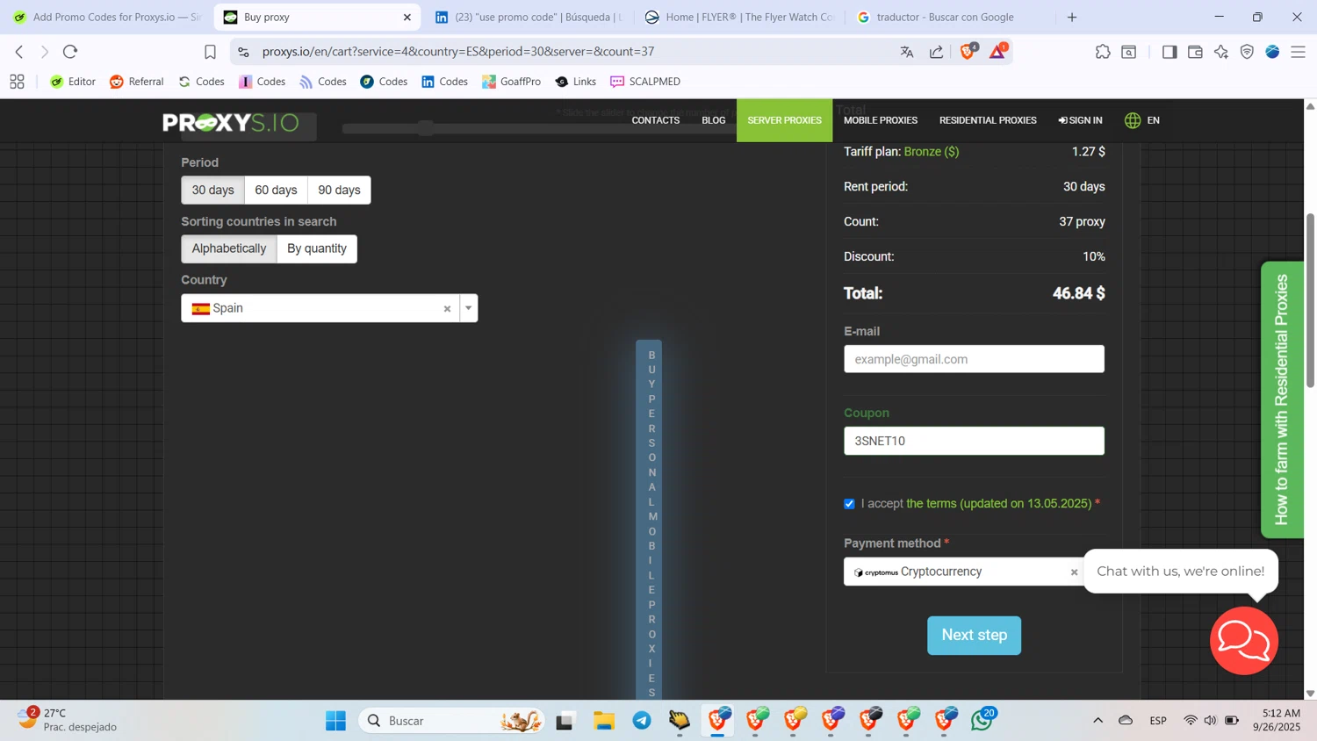
Task: Bookmark this page icon
Action: click(x=210, y=52)
